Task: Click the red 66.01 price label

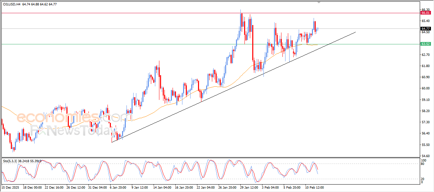Action: 425,13
